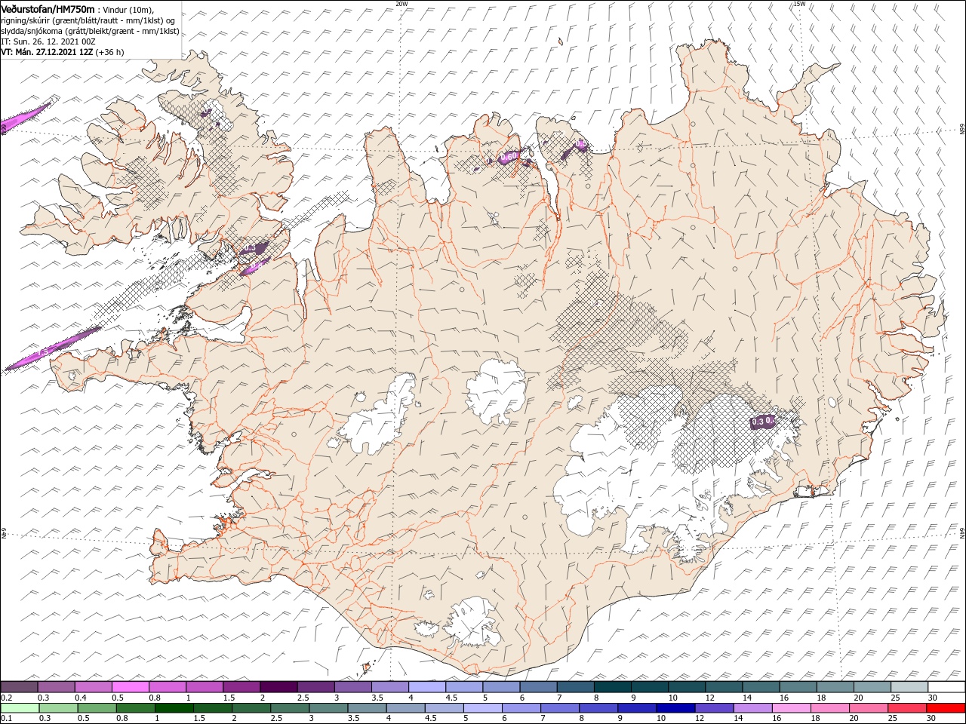Pick the bright red swatch labeled 30
This screenshot has width=966, height=724.
point(946,708)
